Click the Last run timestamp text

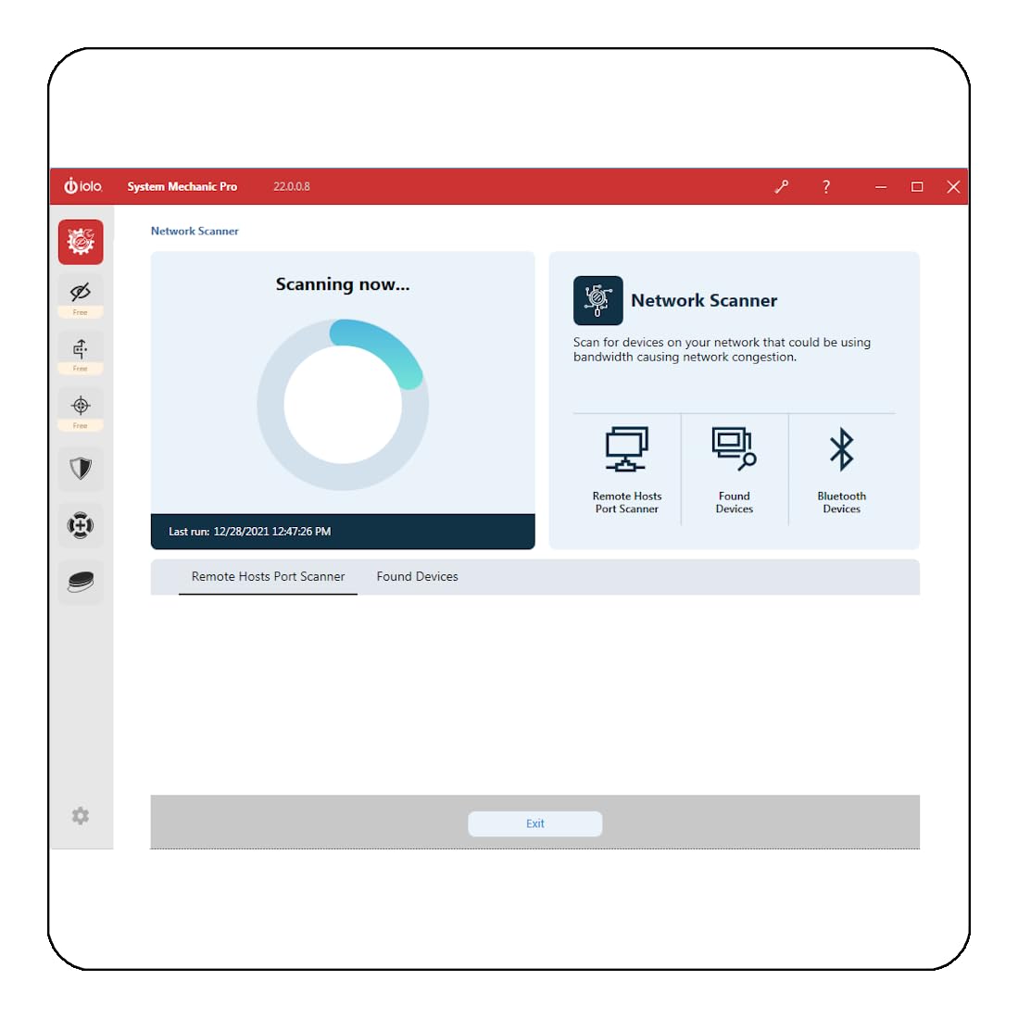tap(250, 531)
